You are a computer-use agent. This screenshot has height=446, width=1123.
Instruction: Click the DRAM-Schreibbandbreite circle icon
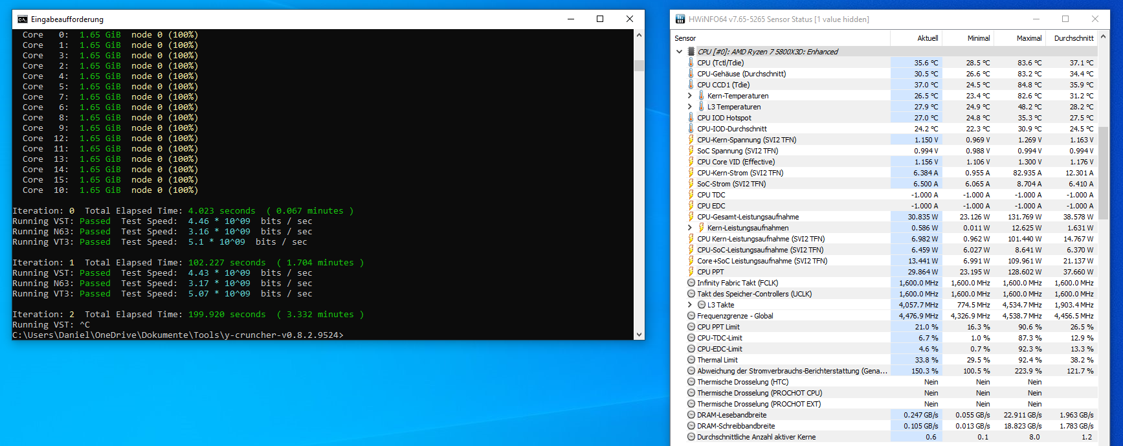(691, 426)
